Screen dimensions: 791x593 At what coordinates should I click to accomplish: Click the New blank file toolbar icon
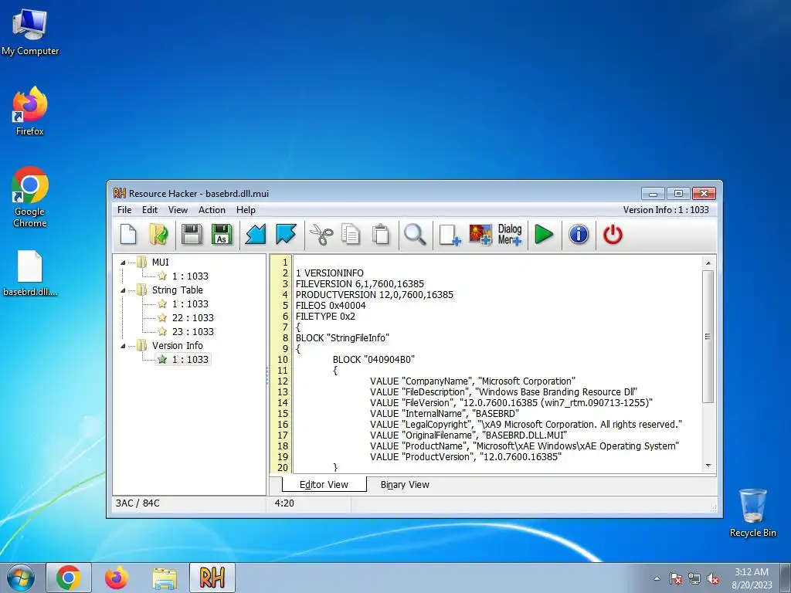[128, 235]
